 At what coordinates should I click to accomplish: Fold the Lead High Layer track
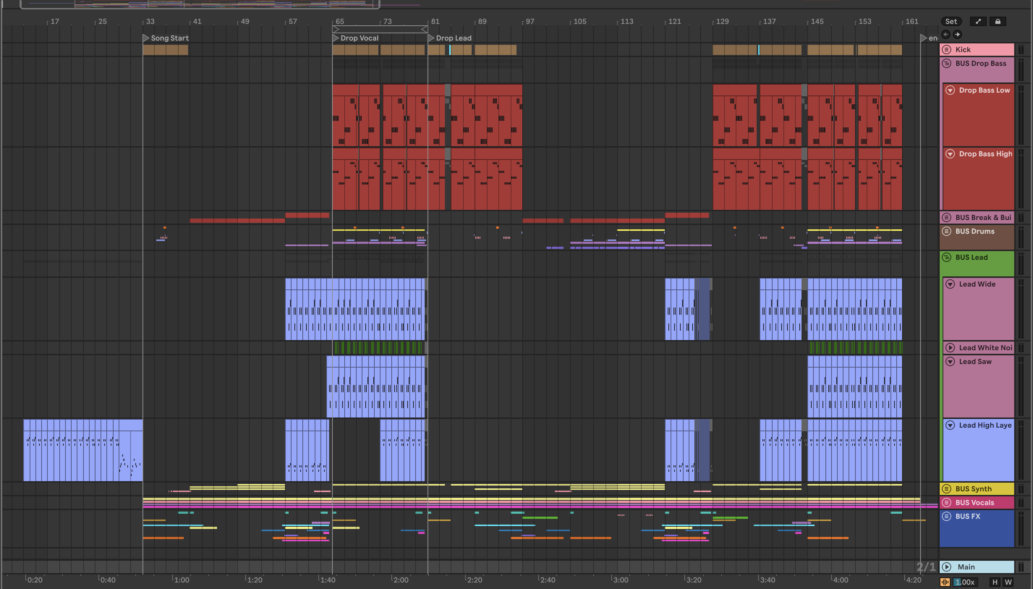coord(950,425)
